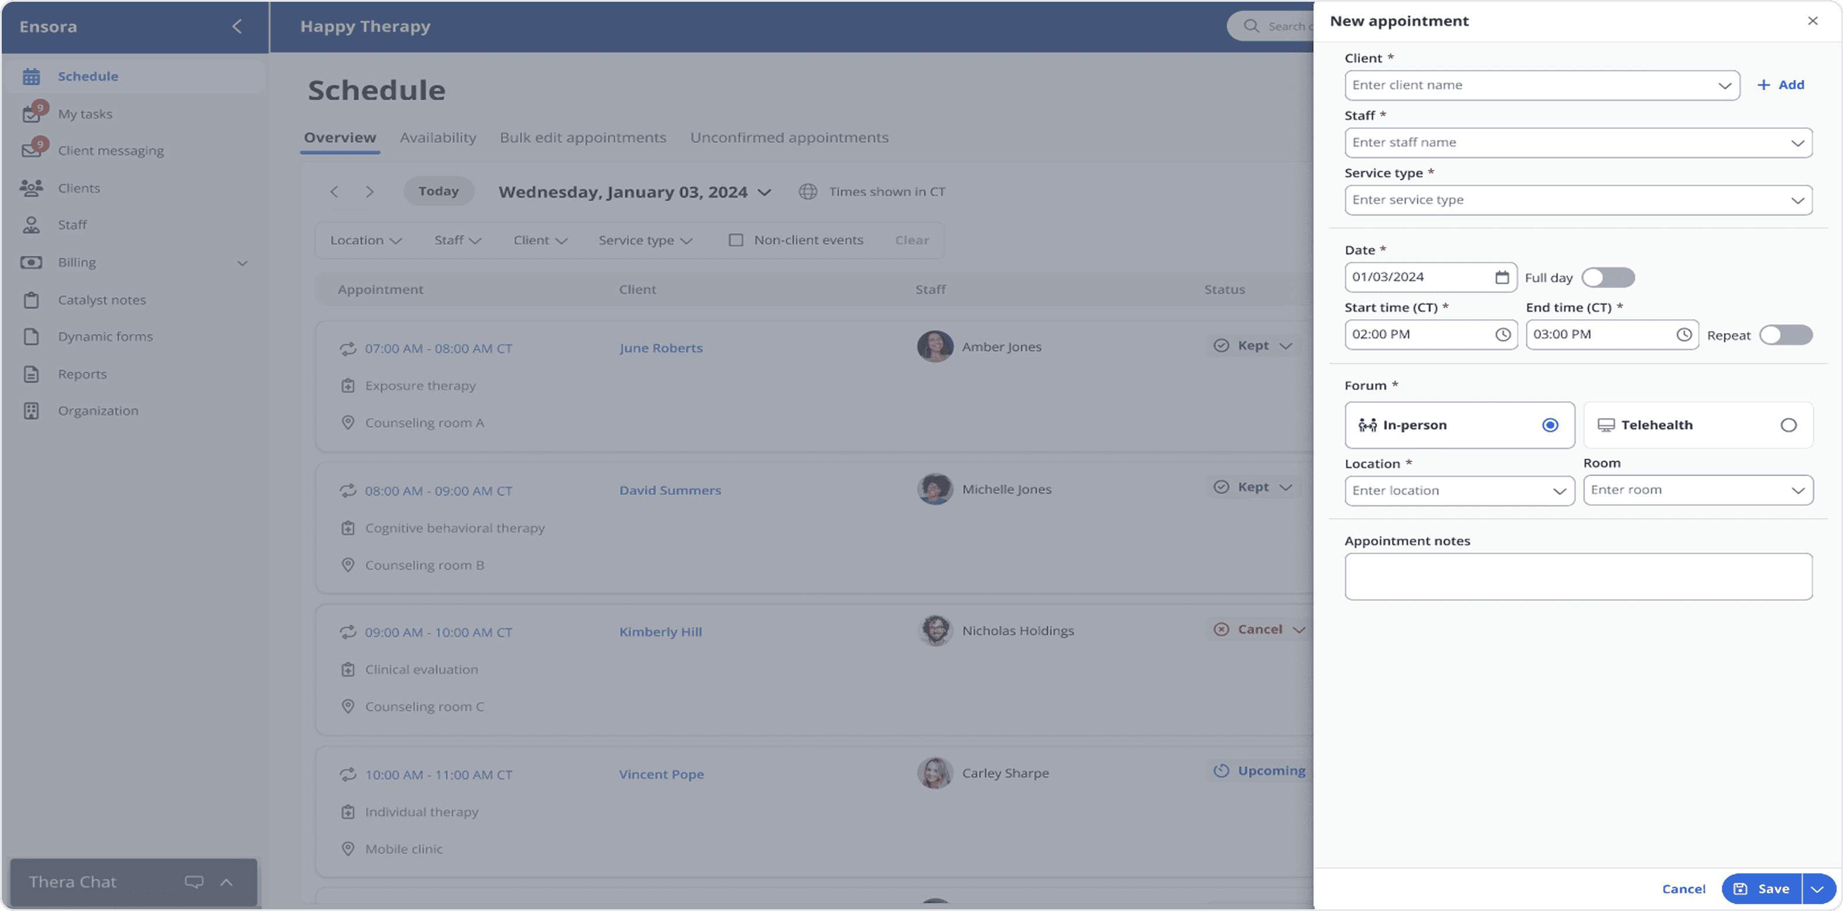This screenshot has height=911, width=1843.
Task: Open the Unconfirmed appointments tab
Action: pyautogui.click(x=788, y=137)
